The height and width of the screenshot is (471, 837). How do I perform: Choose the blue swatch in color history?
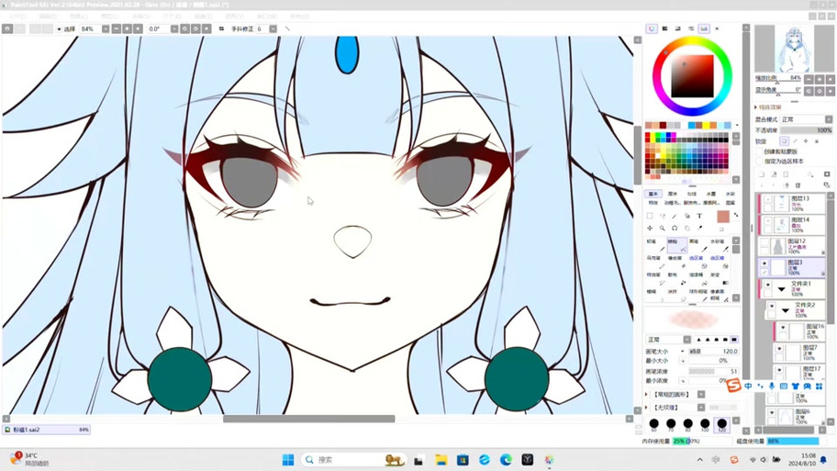(692, 125)
